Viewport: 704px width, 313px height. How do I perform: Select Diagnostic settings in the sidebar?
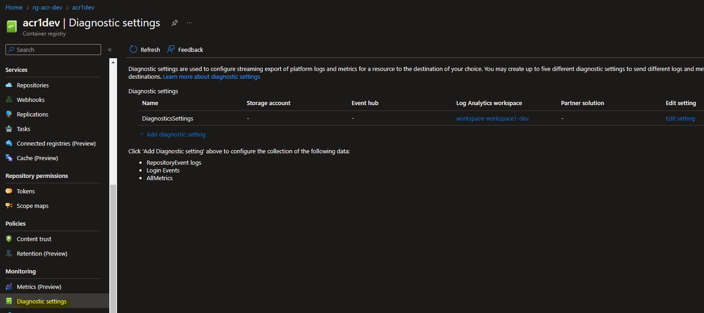tap(41, 301)
